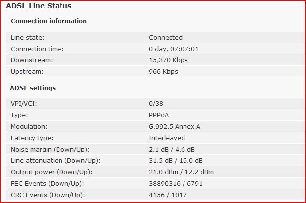Image resolution: width=306 pixels, height=203 pixels.
Task: Click the Noise margin (Down/Up) label
Action: (50, 150)
